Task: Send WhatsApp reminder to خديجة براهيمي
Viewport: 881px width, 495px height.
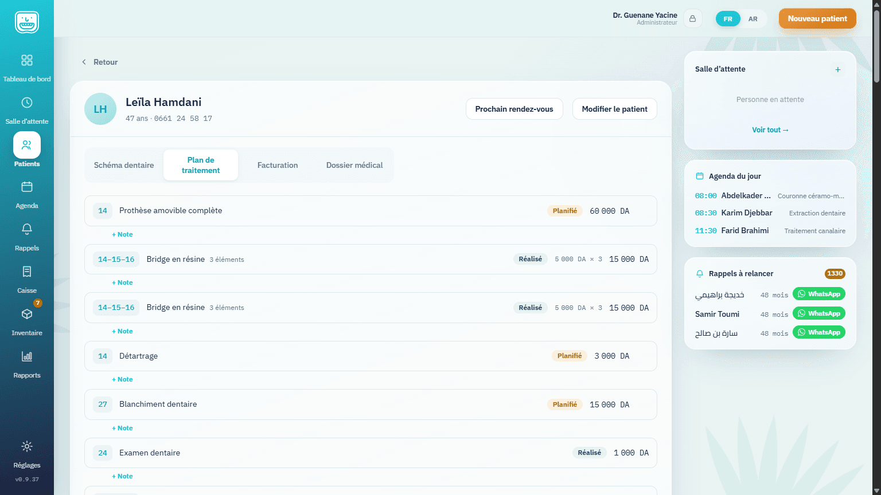Action: click(x=819, y=294)
